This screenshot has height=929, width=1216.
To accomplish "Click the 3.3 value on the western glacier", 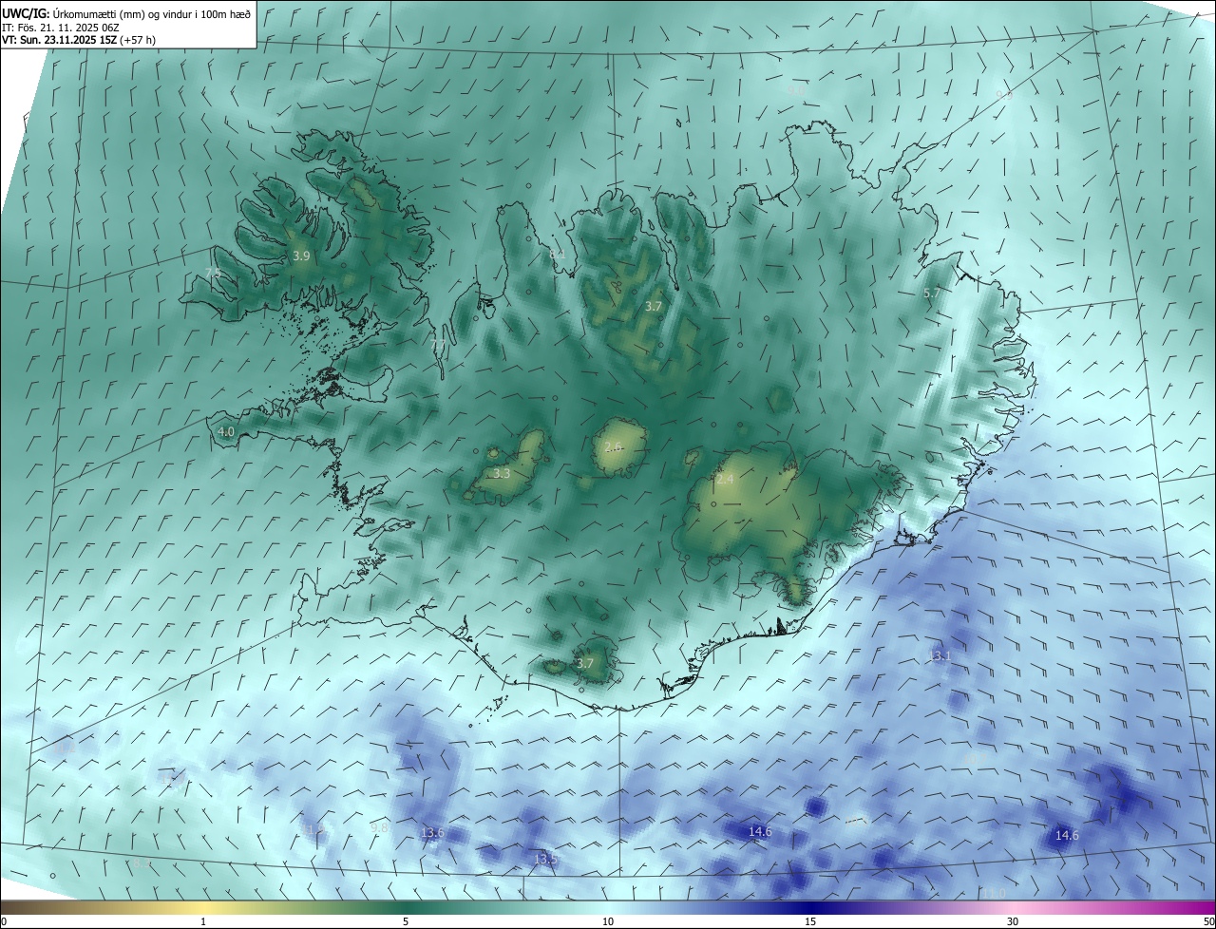I will pyautogui.click(x=503, y=473).
